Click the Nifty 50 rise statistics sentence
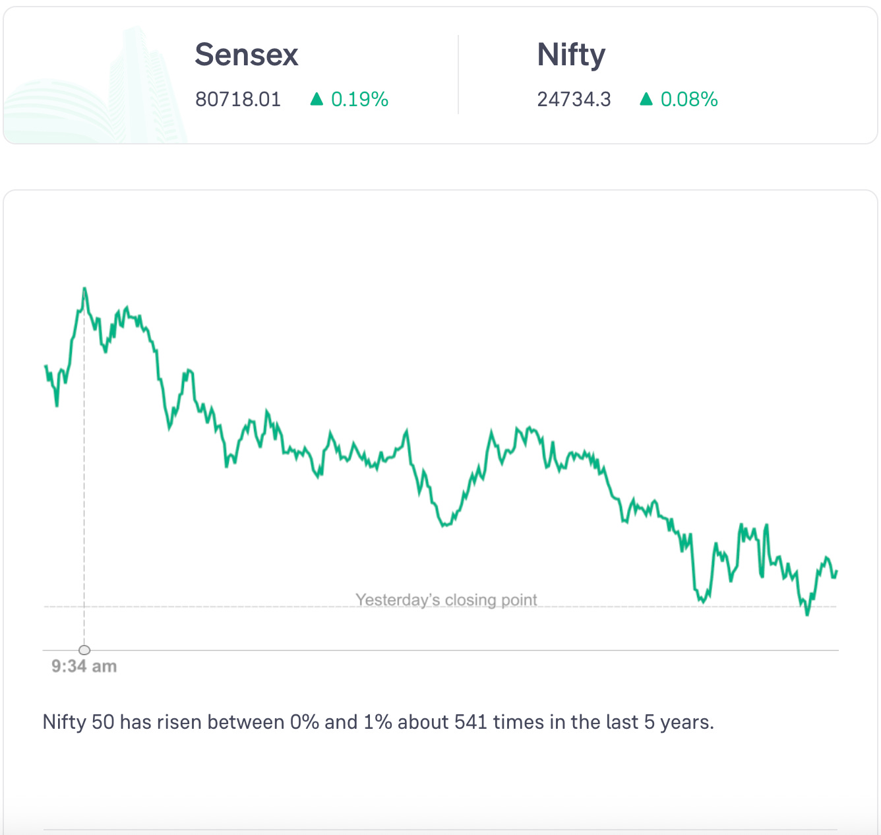This screenshot has width=881, height=835. click(x=379, y=722)
